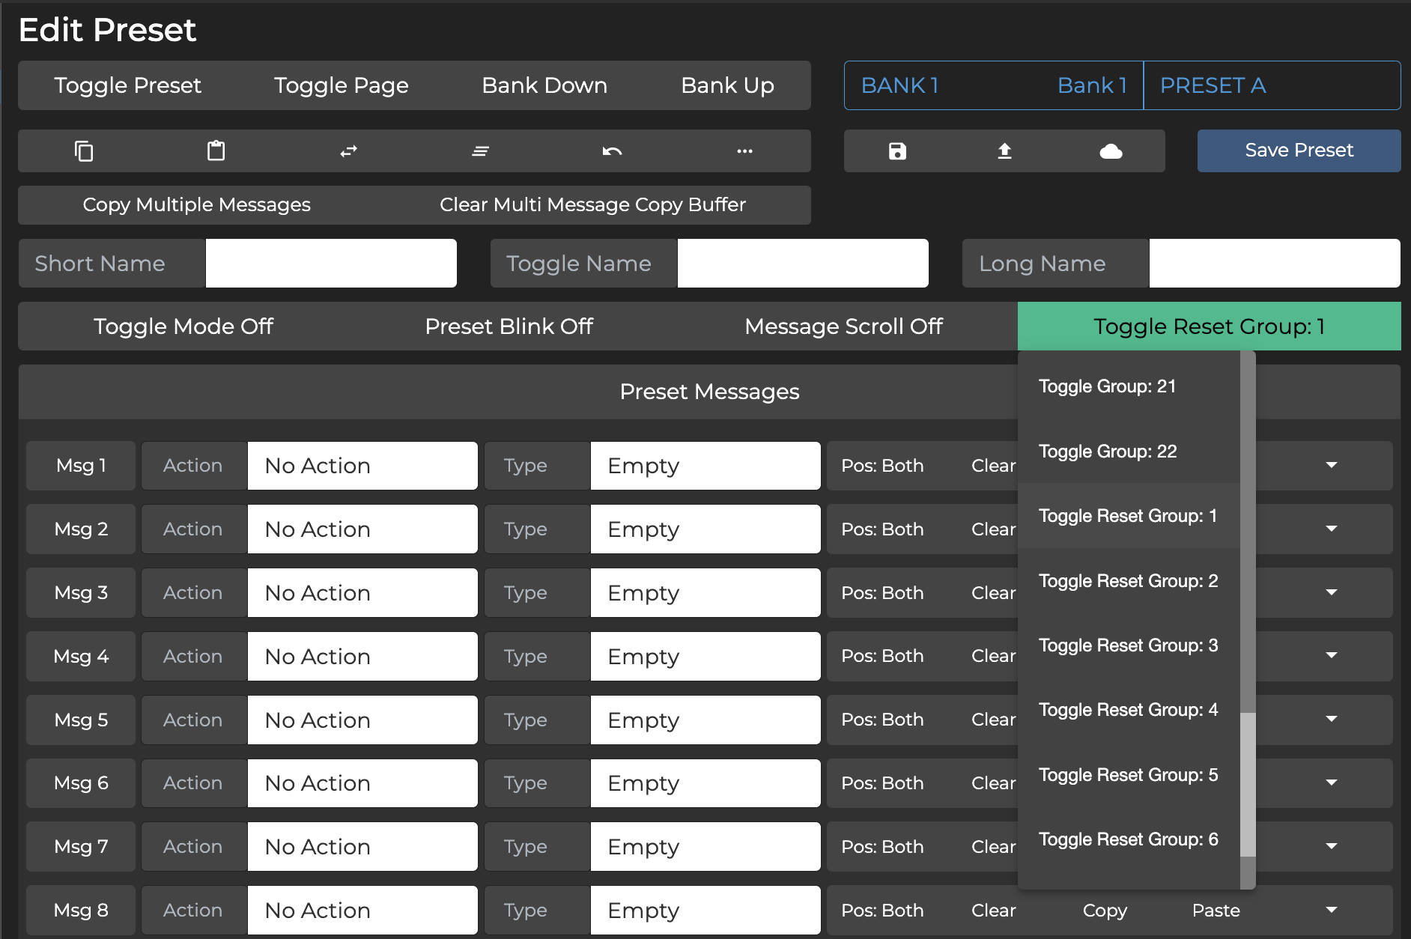The width and height of the screenshot is (1411, 939).
Task: Toggle Mode Off to enable toggle mode
Action: pos(183,326)
